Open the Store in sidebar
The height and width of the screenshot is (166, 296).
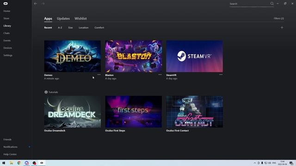[x=6, y=18]
